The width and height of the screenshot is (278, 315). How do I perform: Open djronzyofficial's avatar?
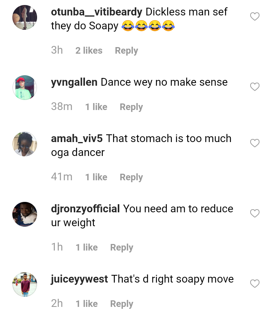pyautogui.click(x=25, y=214)
